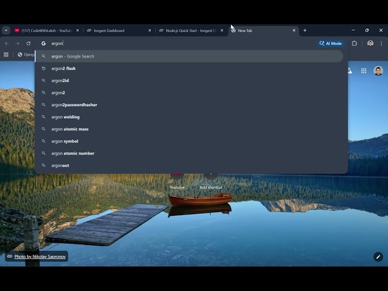
Task: Choose 'argon atomic number' suggestion
Action: 189,153
